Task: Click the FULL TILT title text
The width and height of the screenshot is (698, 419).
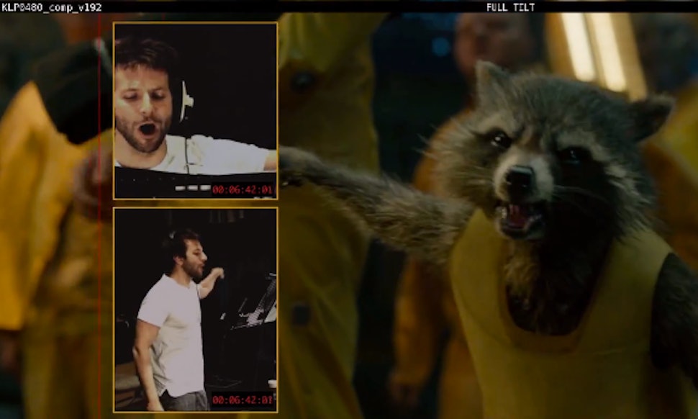Action: tap(510, 7)
